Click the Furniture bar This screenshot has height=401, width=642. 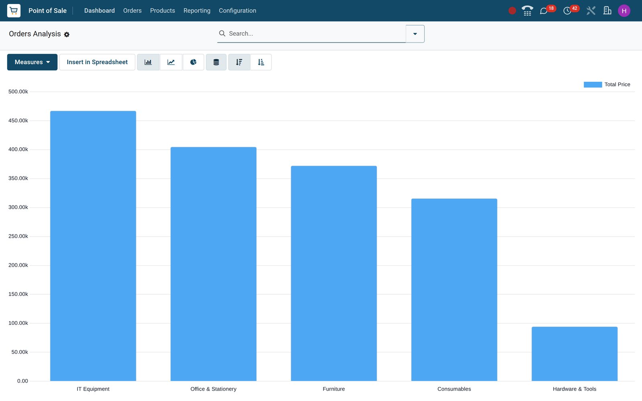click(334, 273)
